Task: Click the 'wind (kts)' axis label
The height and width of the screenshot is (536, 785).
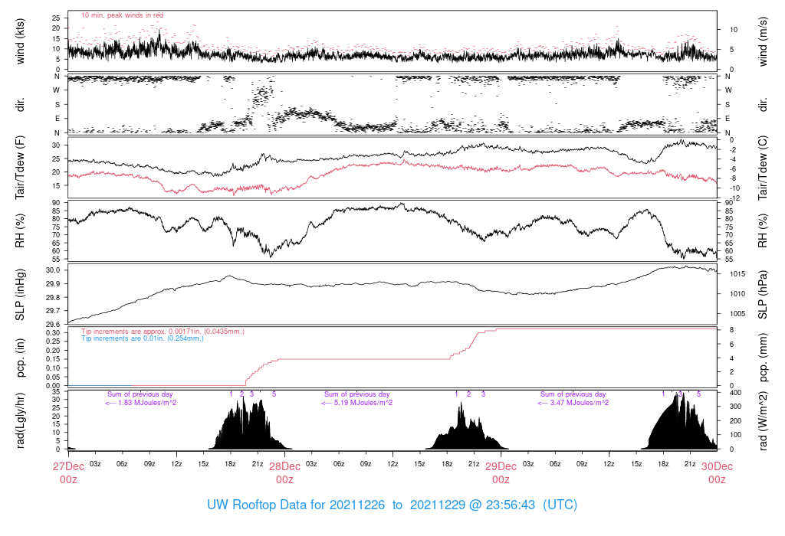Action: point(20,41)
